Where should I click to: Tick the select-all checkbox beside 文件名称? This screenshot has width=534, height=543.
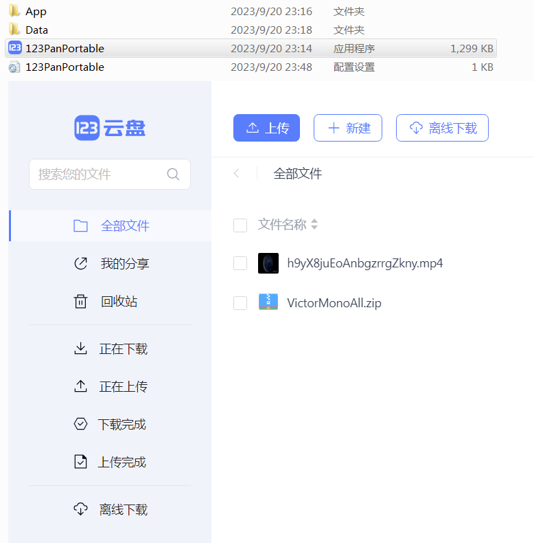[x=240, y=225]
